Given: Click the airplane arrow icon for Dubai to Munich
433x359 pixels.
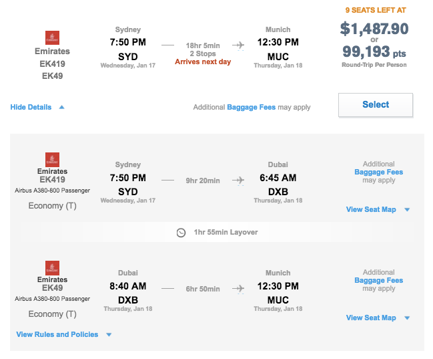Looking at the screenshot, I should [x=238, y=289].
